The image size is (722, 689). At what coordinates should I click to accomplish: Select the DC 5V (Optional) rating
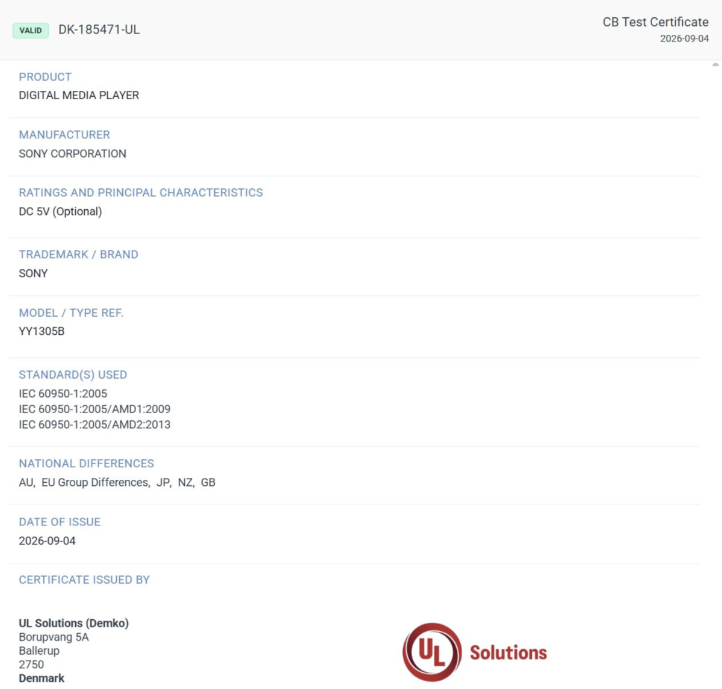(x=60, y=212)
